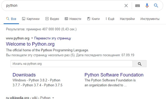The width and height of the screenshot is (166, 99).
Task: Click the Искать на python.org input field
Action: coord(71,64)
